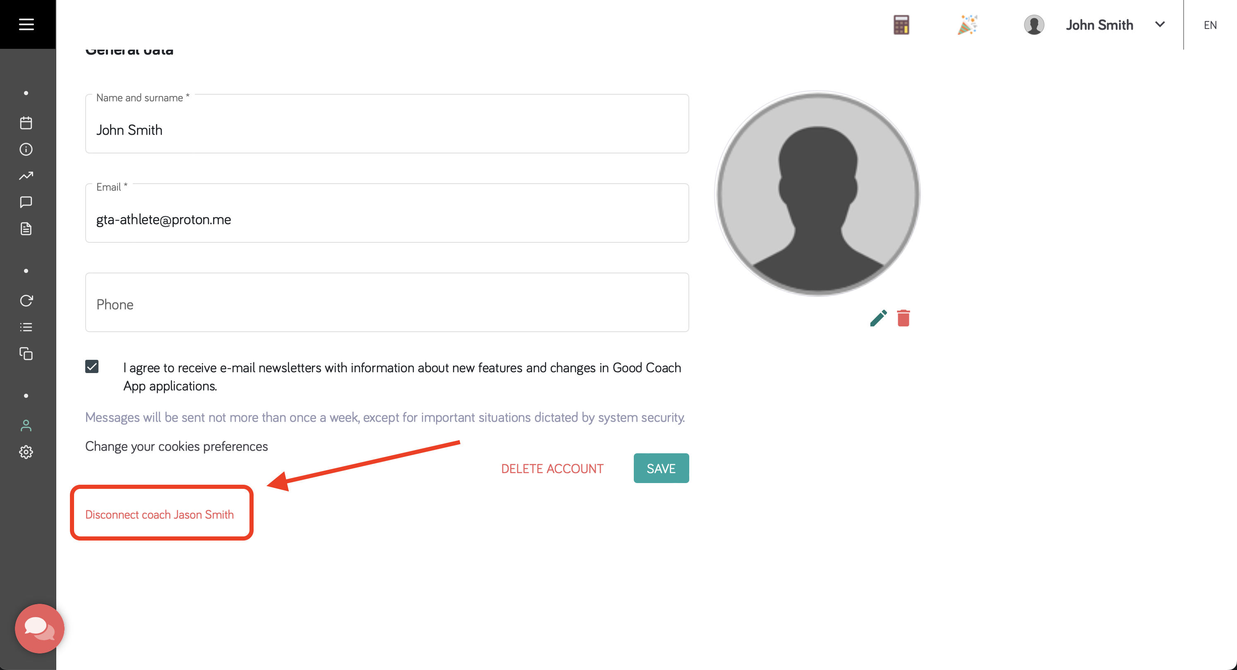Image resolution: width=1237 pixels, height=670 pixels.
Task: Enable the newsletter subscription checkbox
Action: coord(92,367)
